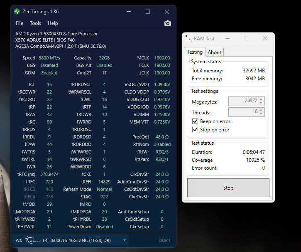Toggle the Stop on error checkbox
The height and width of the screenshot is (252, 301).
(x=195, y=130)
